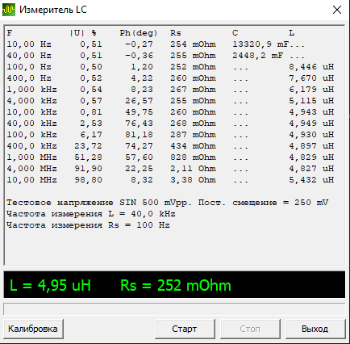Start measurement with Старт button
Image resolution: width=350 pixels, height=344 pixels.
(x=185, y=329)
